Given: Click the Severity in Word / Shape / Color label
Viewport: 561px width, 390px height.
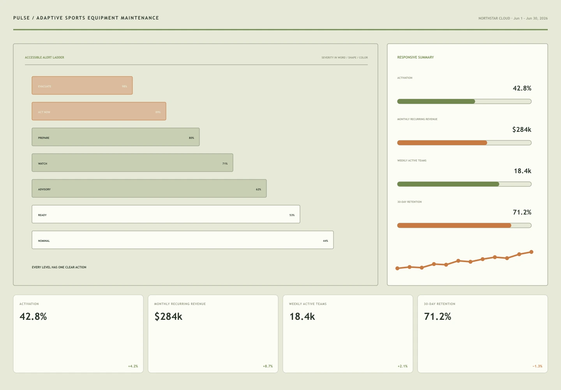Looking at the screenshot, I should tap(344, 58).
